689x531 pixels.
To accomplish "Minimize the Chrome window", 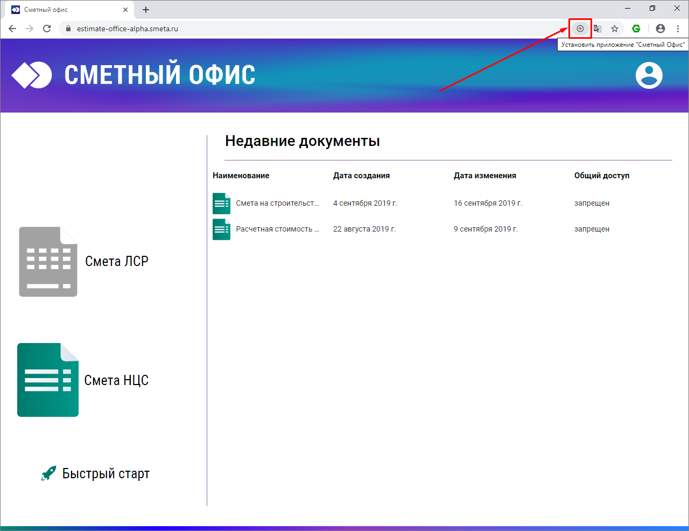I will pyautogui.click(x=628, y=9).
